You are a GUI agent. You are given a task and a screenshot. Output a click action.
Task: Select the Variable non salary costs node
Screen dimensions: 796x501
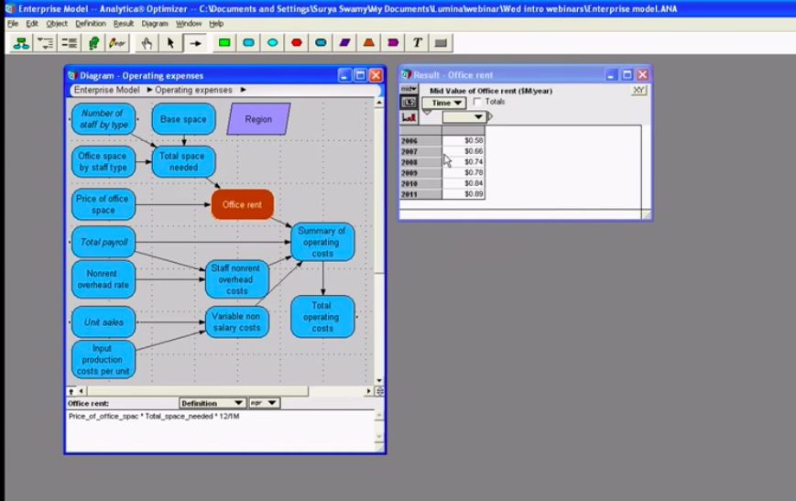point(237,321)
